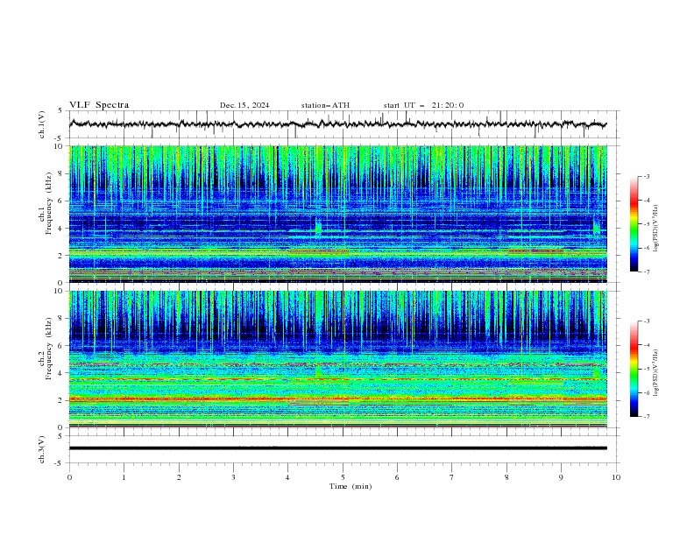
Task: Click the ch.2 "Frequency (kHz)" axis label
Action: (x=49, y=348)
